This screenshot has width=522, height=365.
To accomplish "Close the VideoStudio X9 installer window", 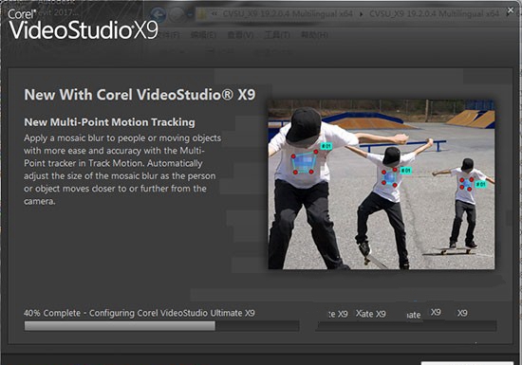I will coord(511,10).
